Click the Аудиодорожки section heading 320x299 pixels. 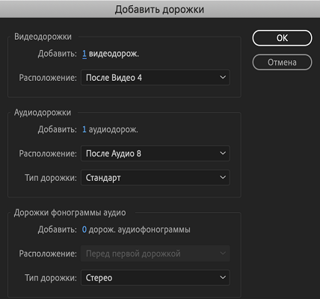pos(43,113)
